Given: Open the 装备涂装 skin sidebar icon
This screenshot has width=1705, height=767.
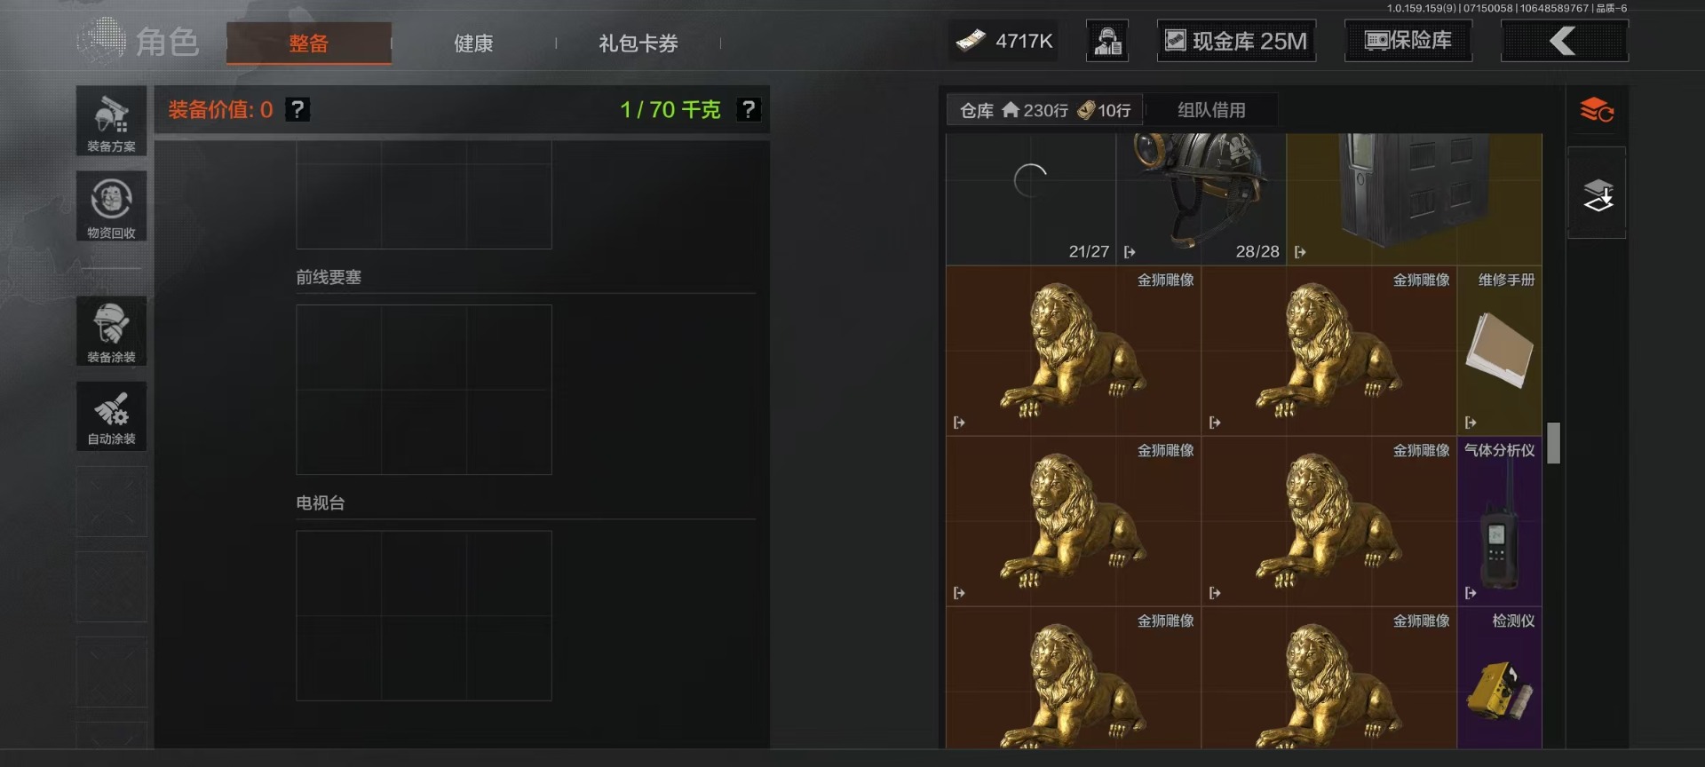Looking at the screenshot, I should click(x=111, y=331).
